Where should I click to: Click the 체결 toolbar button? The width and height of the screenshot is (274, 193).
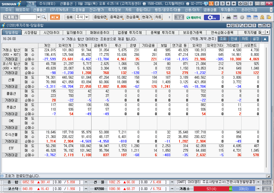(180, 17)
